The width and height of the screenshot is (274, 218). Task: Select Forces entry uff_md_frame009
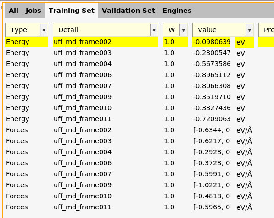[83, 185]
